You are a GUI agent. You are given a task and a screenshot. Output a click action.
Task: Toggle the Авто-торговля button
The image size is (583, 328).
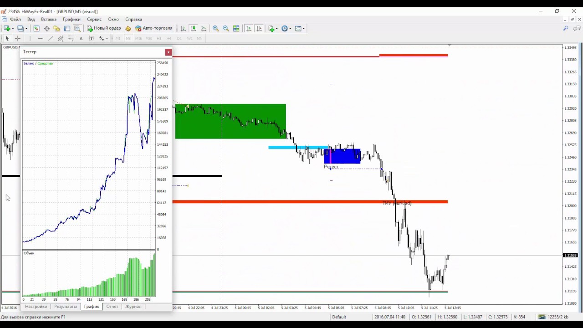pos(153,28)
